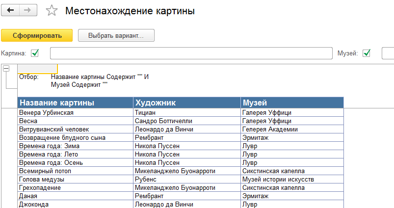Click the Название картины Содержит filter text
This screenshot has width=394, height=208.
[100, 77]
